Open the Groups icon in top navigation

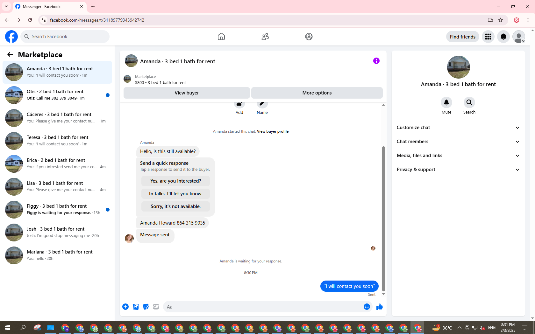pos(309,37)
